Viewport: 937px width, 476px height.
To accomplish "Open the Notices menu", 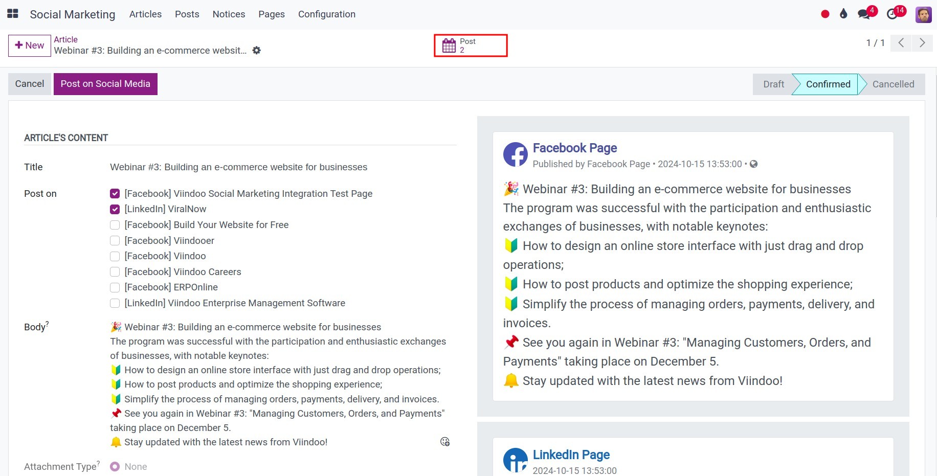I will tap(229, 14).
